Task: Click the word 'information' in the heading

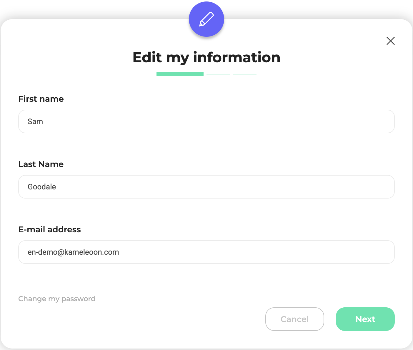Action: click(237, 57)
